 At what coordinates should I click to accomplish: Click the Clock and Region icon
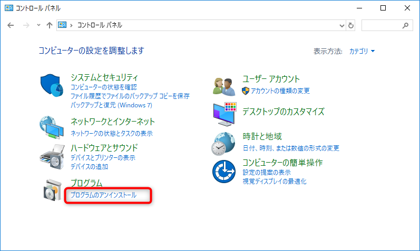[223, 143]
